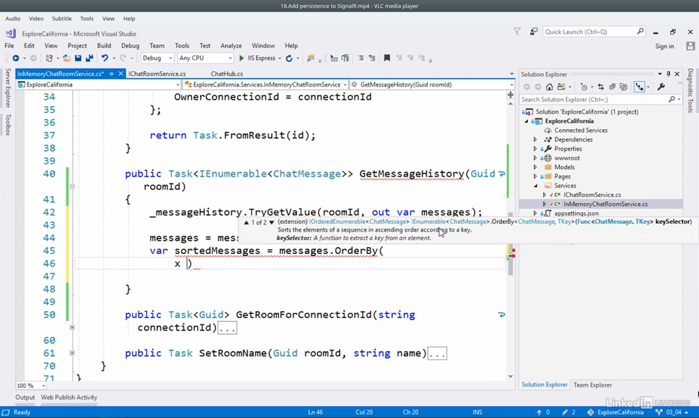Screen dimensions: 699x418
Task: Expand GetRoomForConnectionId outline region
Action: (72, 327)
